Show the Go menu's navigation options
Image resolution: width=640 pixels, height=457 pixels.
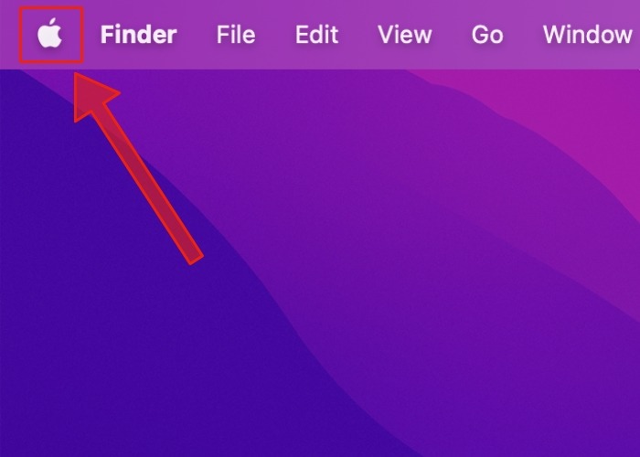[x=487, y=35]
